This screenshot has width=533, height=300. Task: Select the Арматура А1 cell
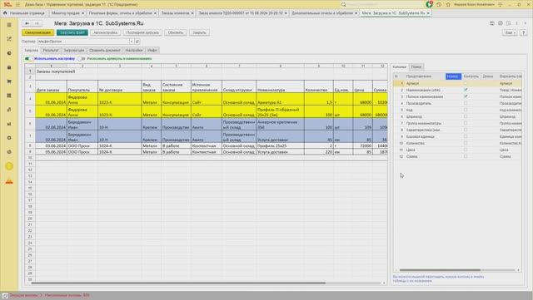pyautogui.click(x=280, y=99)
